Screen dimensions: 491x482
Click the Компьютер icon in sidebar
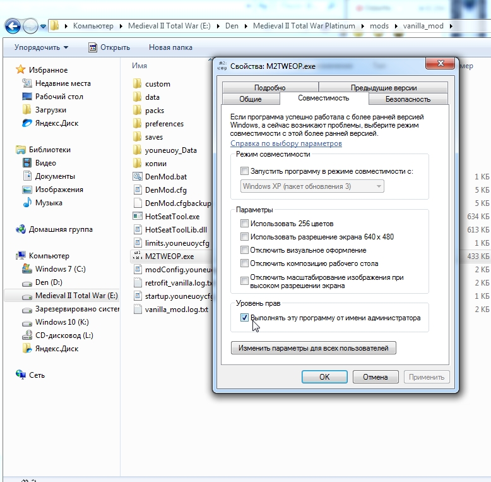pyautogui.click(x=21, y=255)
